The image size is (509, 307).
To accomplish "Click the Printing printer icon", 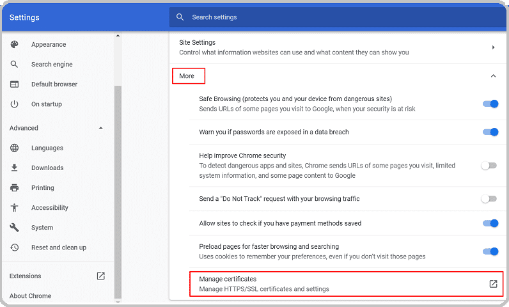I will pos(14,187).
